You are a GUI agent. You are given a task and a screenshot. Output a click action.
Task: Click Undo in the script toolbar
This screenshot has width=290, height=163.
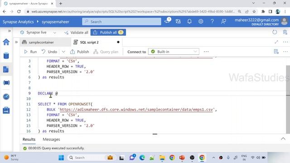(x=49, y=52)
